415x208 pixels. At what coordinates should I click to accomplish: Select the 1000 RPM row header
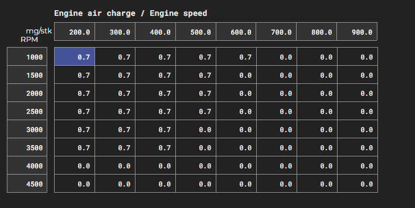pos(27,57)
